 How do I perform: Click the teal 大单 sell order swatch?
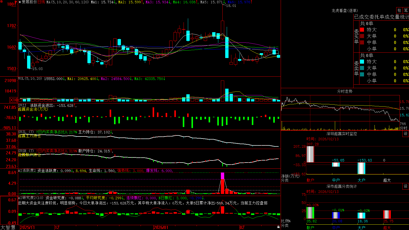pyautogui.click(x=362, y=68)
